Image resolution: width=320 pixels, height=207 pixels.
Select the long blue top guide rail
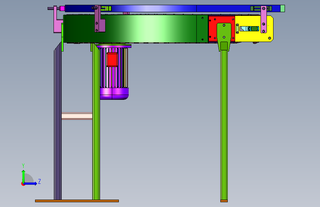click(173, 8)
